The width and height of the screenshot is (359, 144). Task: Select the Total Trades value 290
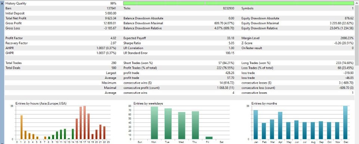tap(114, 63)
